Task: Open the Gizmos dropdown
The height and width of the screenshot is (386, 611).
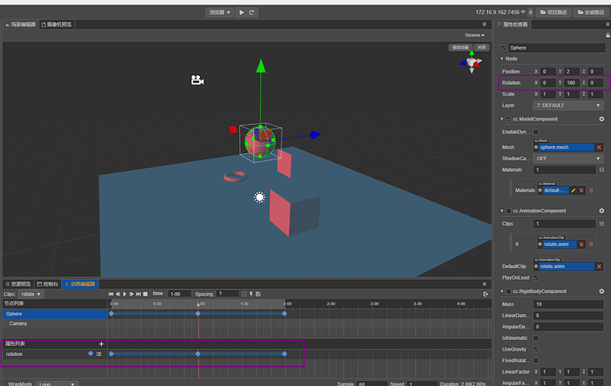Action: click(475, 35)
